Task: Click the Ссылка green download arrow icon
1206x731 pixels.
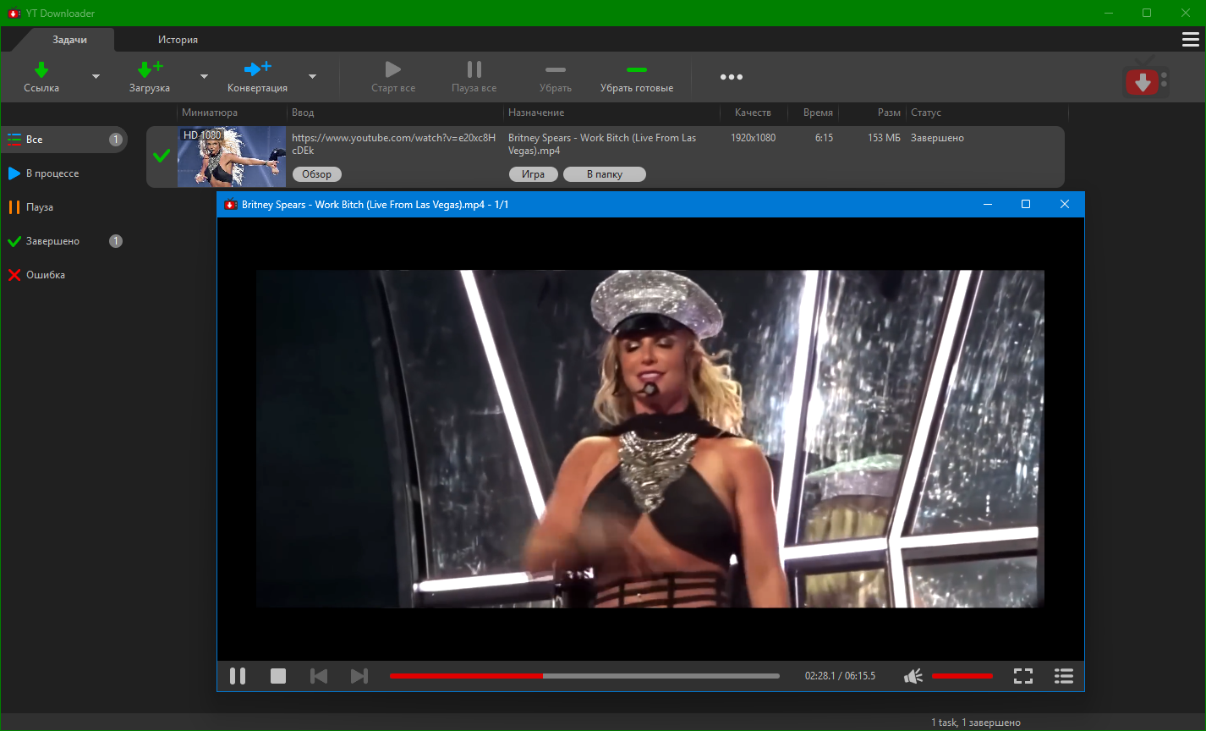Action: 41,69
